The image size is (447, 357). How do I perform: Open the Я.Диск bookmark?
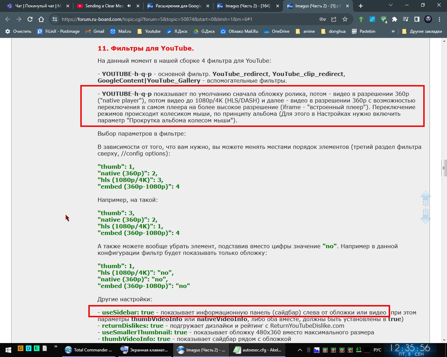(x=177, y=31)
